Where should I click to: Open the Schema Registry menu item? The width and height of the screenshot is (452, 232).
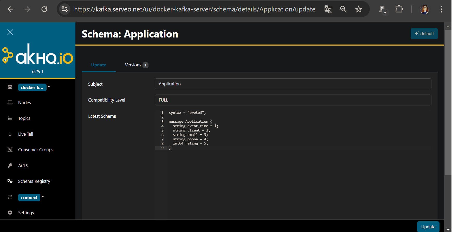tap(34, 181)
